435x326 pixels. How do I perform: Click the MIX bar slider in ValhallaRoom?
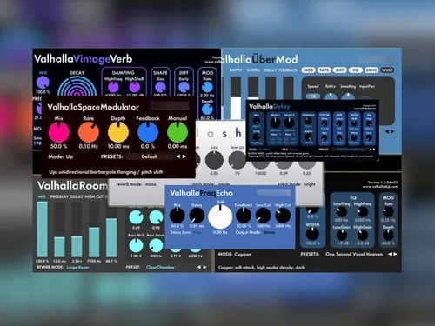pyautogui.click(x=42, y=230)
